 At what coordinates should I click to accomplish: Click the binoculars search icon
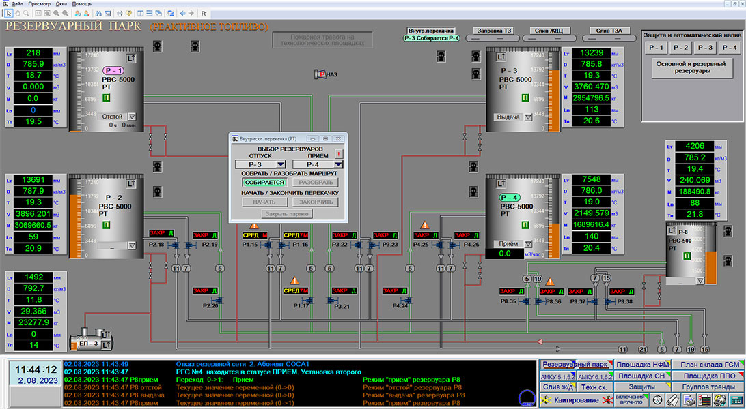coord(98,13)
